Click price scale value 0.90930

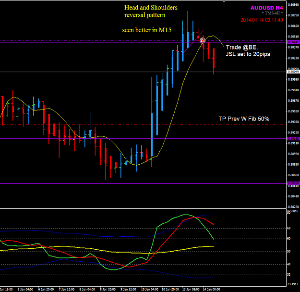tap(293, 5)
